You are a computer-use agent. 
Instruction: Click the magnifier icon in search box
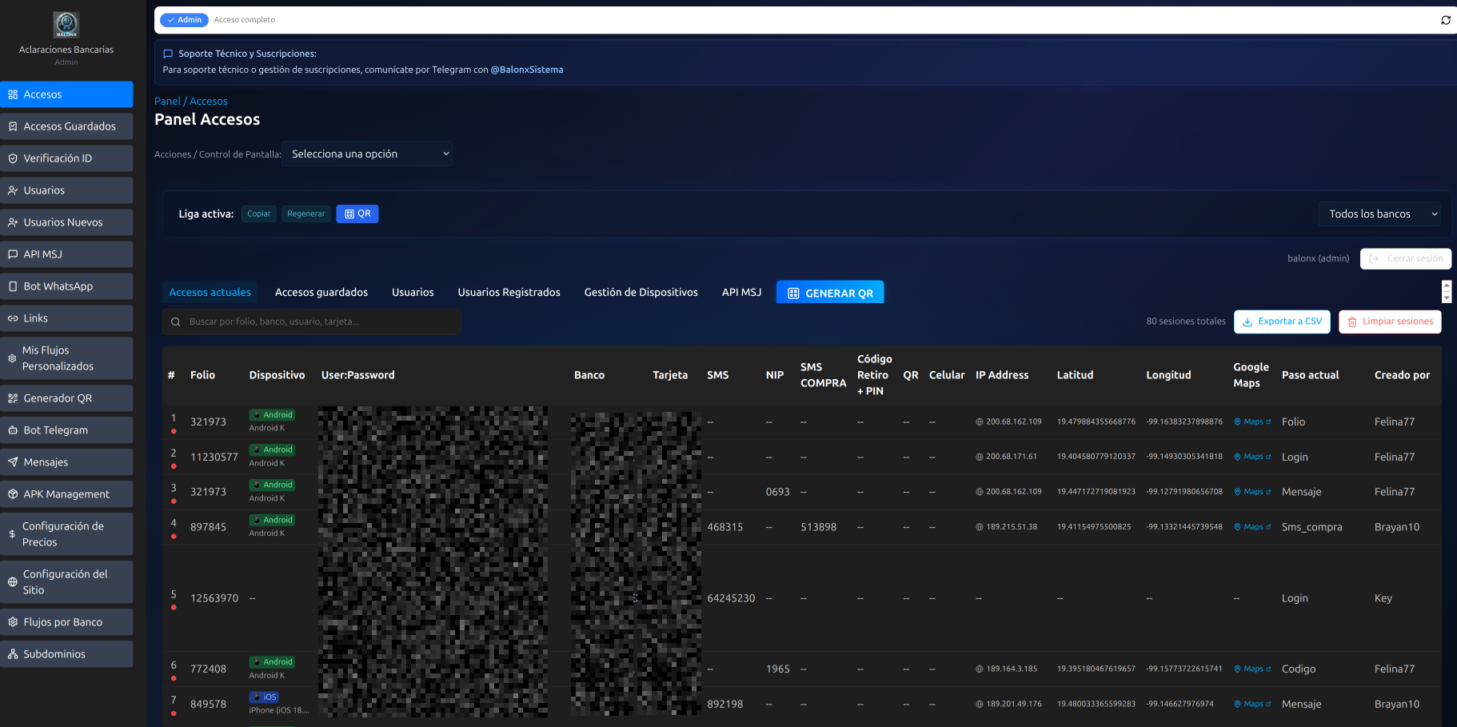click(176, 322)
